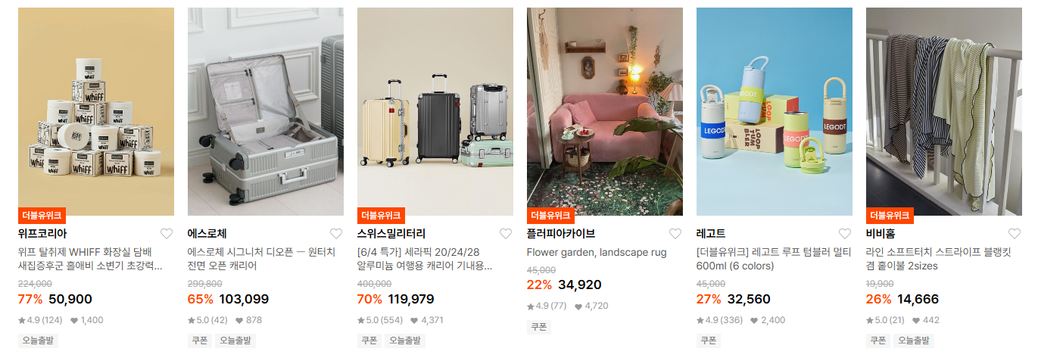The width and height of the screenshot is (1038, 364).
Task: Click 더블유위크 badge on 위프코리아 item
Action: click(42, 216)
